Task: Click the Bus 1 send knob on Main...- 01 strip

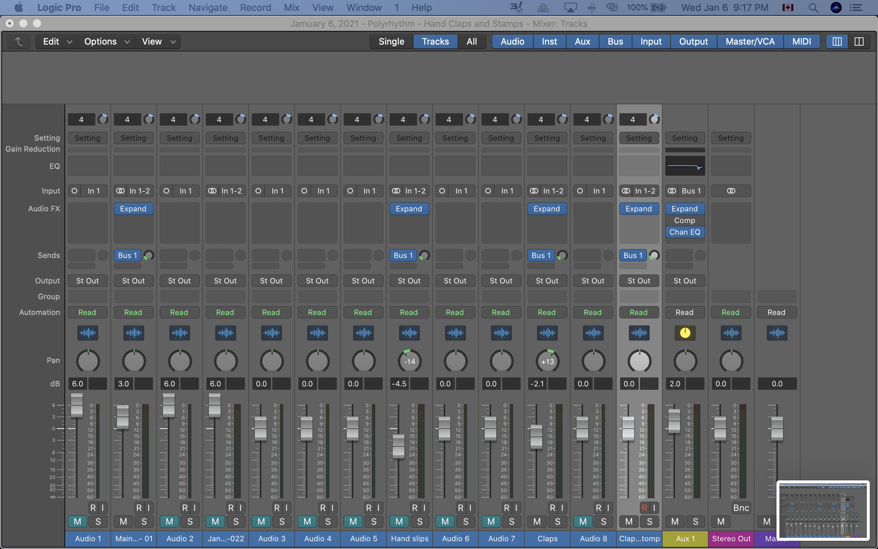Action: coord(149,255)
